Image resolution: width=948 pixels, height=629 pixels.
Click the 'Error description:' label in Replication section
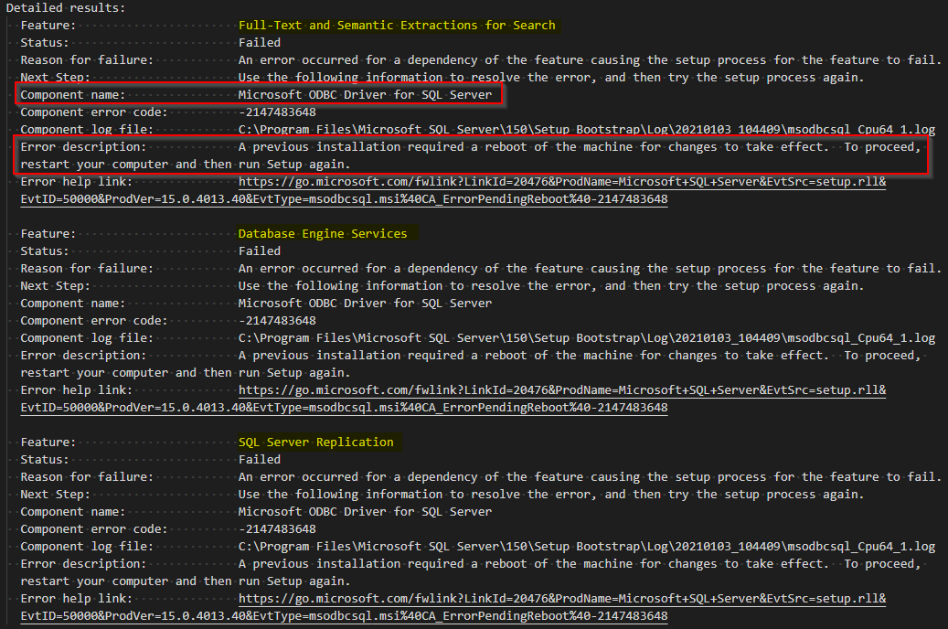tap(83, 564)
